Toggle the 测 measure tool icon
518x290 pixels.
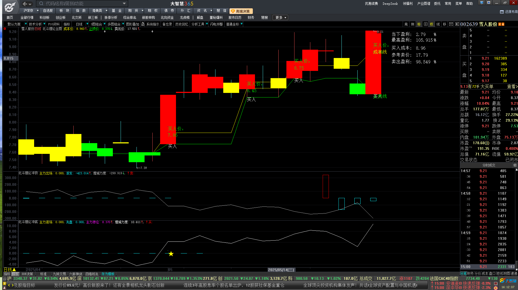(x=412, y=24)
